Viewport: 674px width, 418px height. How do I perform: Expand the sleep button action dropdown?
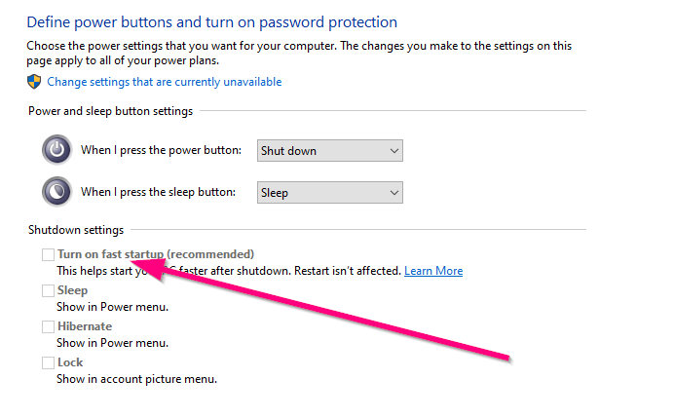pos(330,193)
